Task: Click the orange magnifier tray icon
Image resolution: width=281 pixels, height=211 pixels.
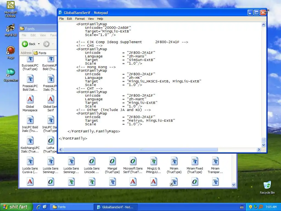Action: pyautogui.click(x=261, y=207)
